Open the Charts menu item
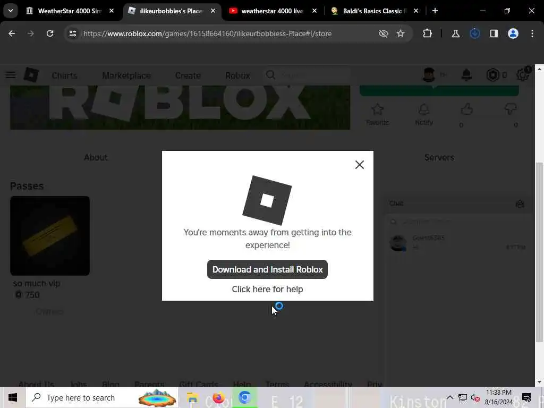Screen dimensions: 544x408 click(x=64, y=75)
